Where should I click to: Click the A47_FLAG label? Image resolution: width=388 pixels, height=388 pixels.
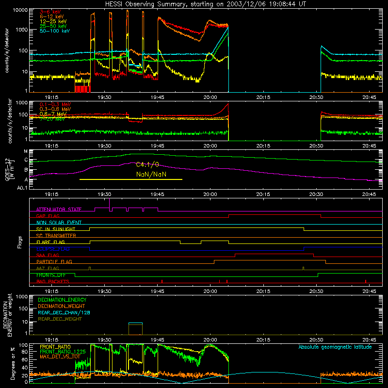coord(48,268)
